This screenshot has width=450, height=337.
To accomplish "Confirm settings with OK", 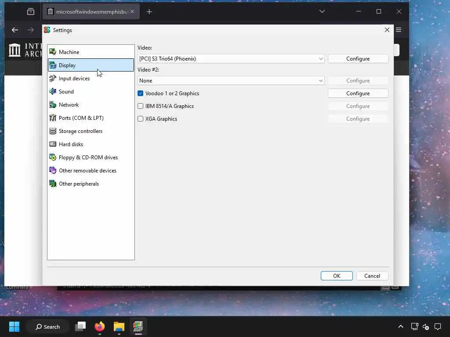I will coord(337,276).
